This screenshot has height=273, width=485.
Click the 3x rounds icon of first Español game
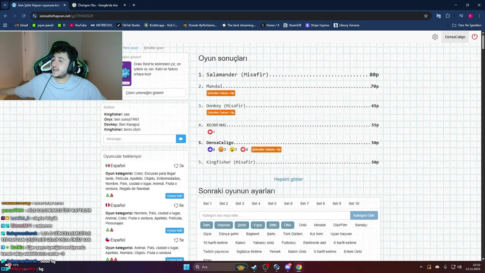coord(176,166)
